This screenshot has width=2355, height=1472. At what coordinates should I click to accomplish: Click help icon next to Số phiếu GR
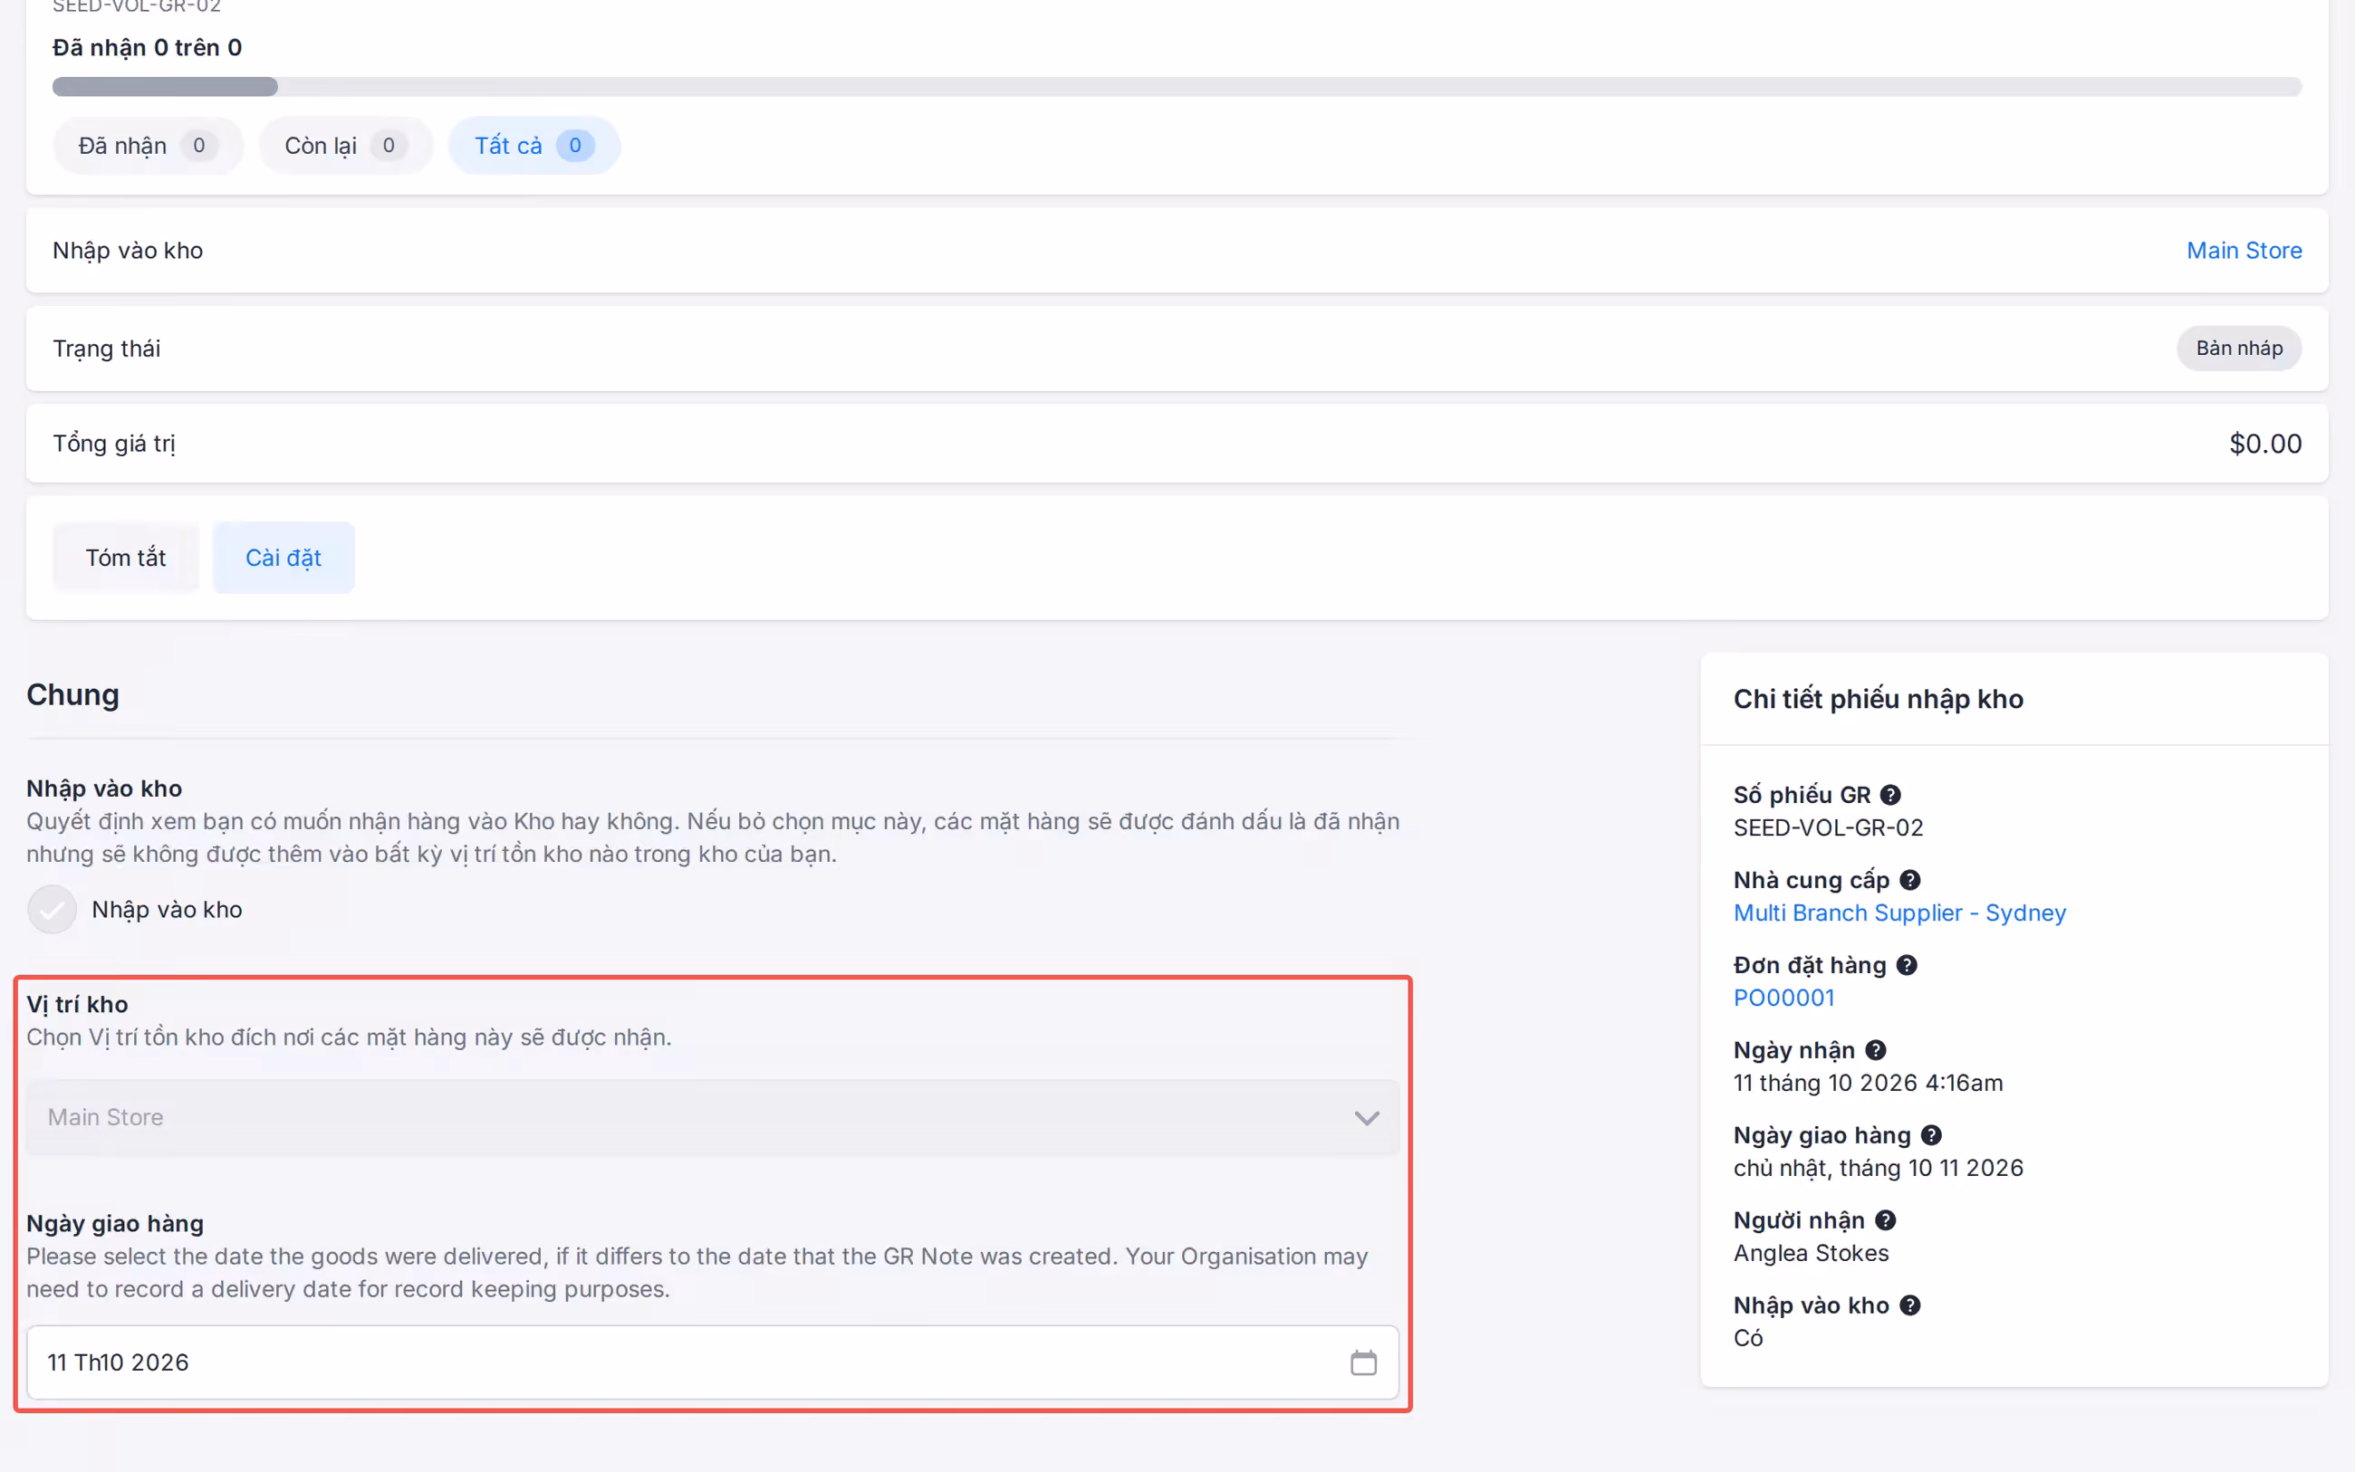click(1889, 795)
